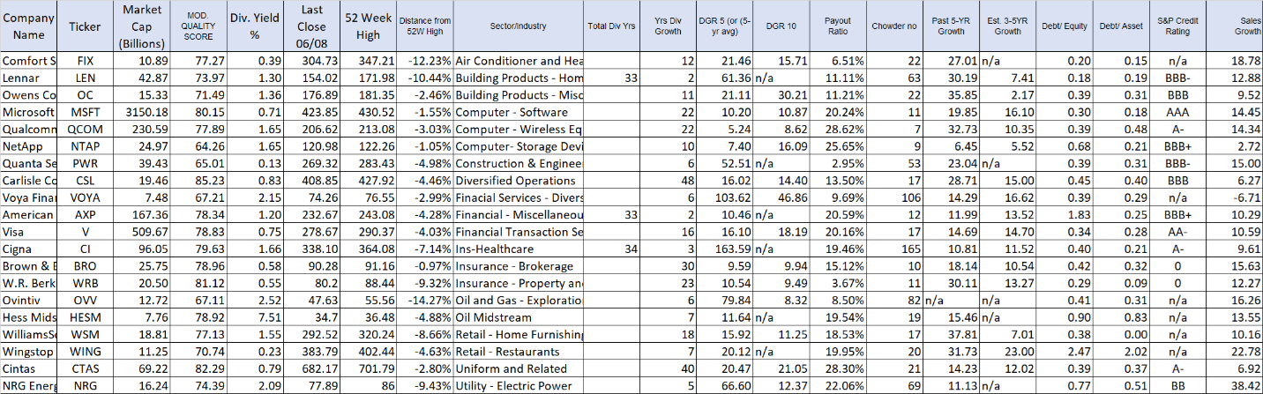Select the CTAS ticker cell
Viewport: 1263px width, 394px height.
pos(86,368)
